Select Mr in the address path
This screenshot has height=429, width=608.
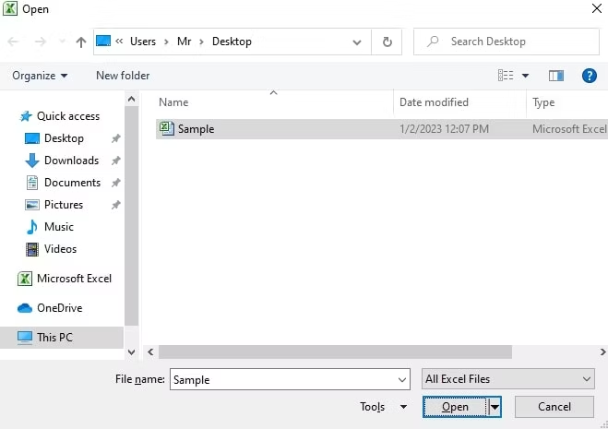click(x=184, y=42)
